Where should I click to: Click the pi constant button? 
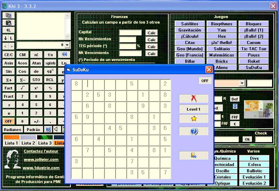pyautogui.click(x=9, y=105)
